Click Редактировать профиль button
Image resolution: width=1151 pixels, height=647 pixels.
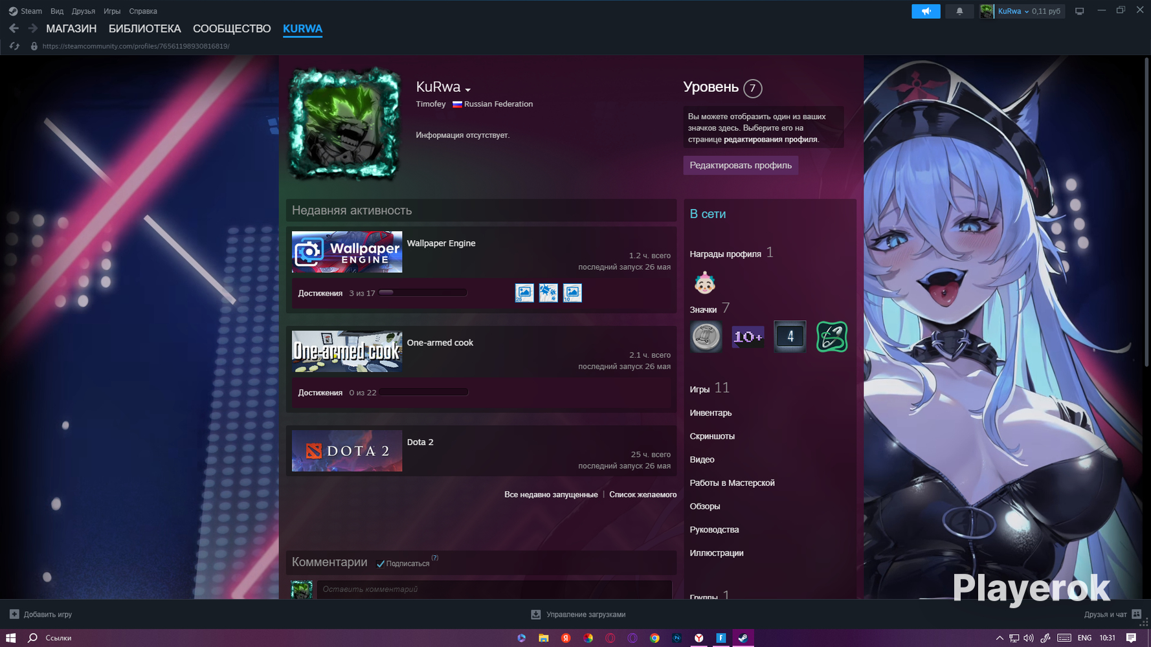pyautogui.click(x=741, y=165)
